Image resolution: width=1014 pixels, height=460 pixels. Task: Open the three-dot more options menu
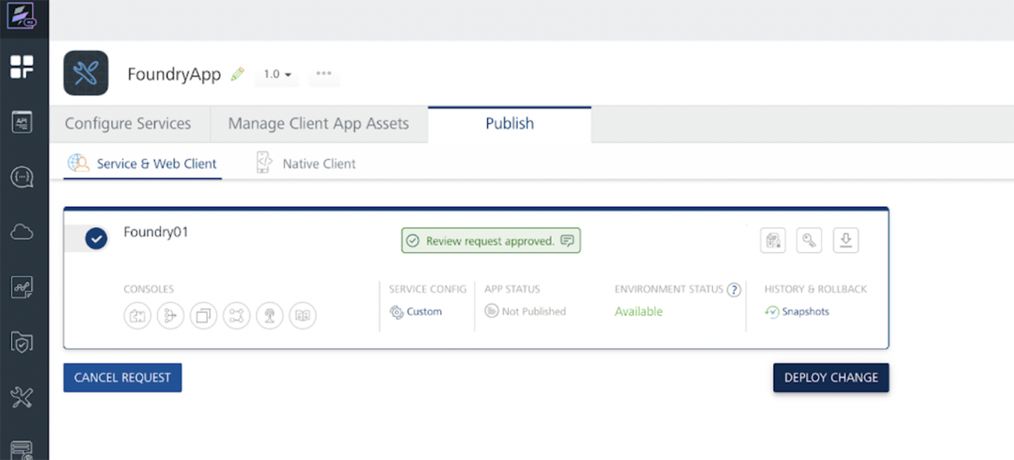coord(324,73)
